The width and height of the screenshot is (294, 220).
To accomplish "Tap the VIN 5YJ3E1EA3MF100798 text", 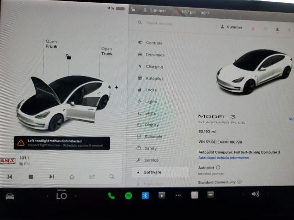I will (x=220, y=142).
